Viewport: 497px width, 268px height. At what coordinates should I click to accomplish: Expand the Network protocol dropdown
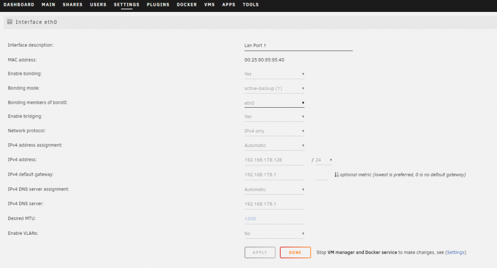click(x=274, y=131)
